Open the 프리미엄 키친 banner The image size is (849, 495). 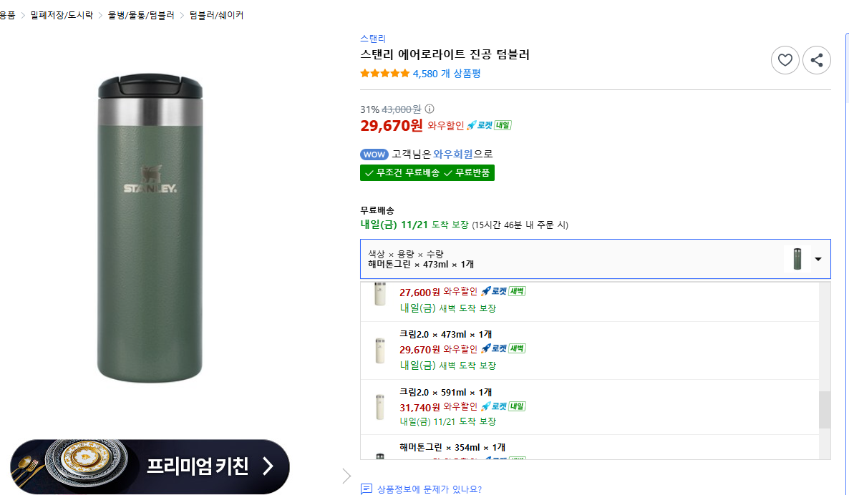point(150,466)
